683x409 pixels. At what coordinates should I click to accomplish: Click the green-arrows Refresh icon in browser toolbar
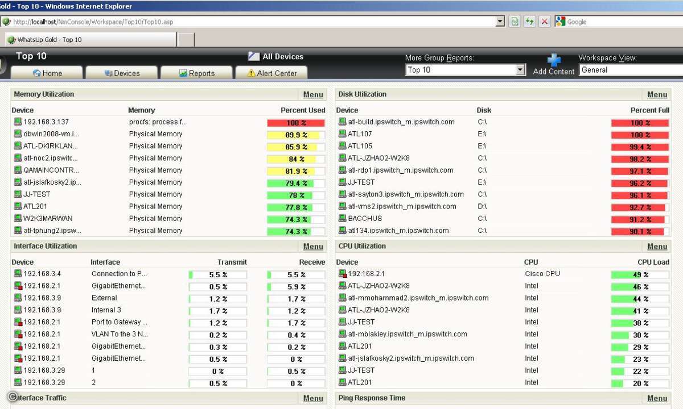[x=530, y=22]
